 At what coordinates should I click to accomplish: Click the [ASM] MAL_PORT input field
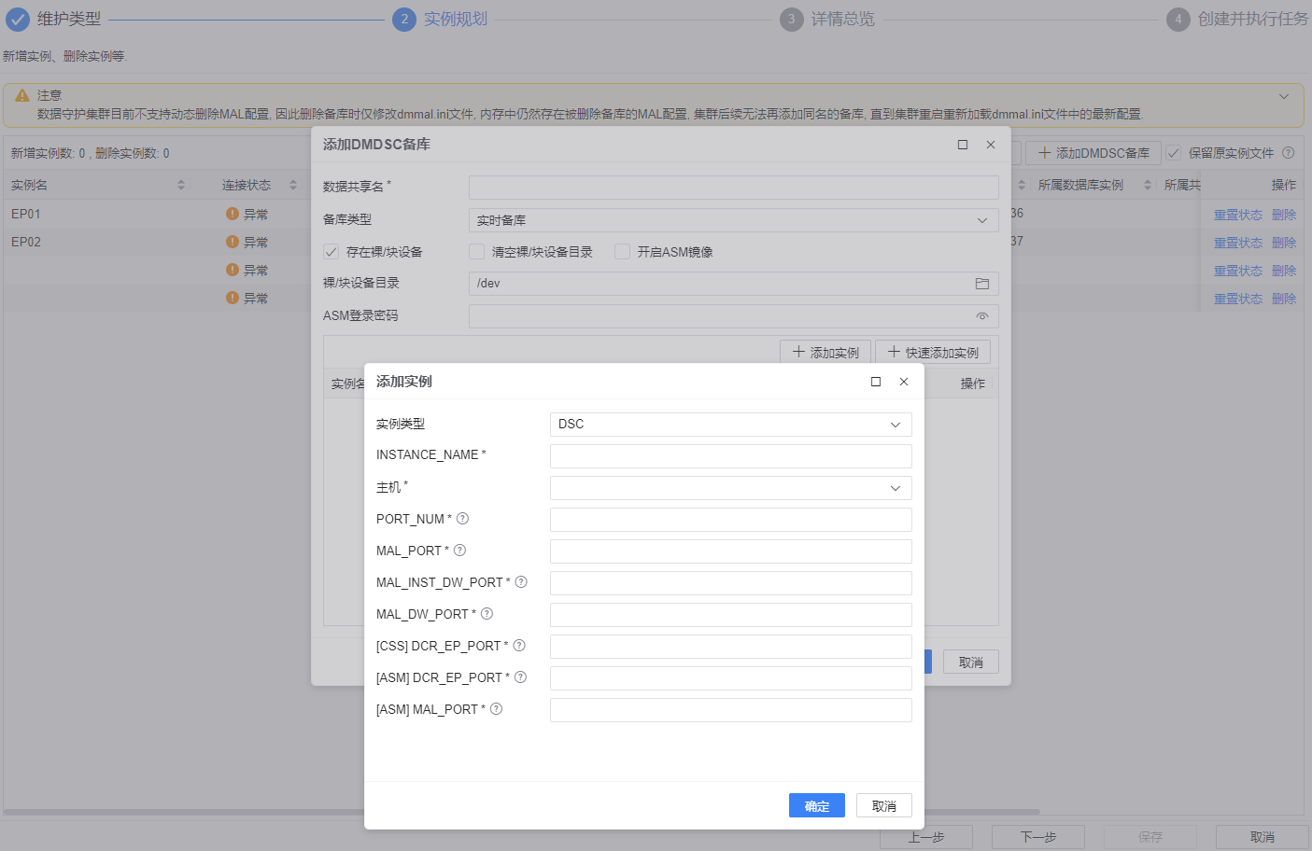coord(731,710)
